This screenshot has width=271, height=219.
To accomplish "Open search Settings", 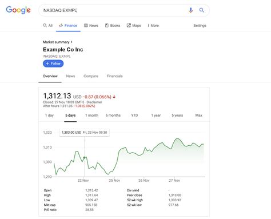I will pyautogui.click(x=200, y=25).
